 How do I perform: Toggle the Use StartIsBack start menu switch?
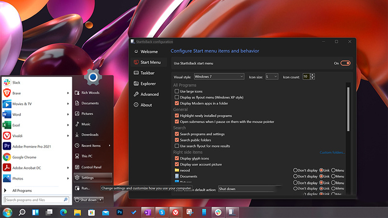pyautogui.click(x=345, y=63)
